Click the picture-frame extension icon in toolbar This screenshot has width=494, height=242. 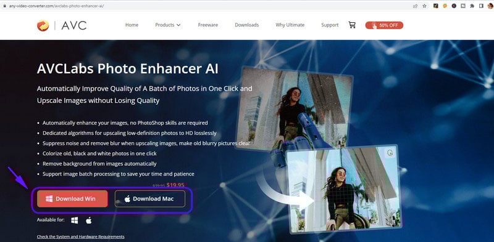(463, 6)
